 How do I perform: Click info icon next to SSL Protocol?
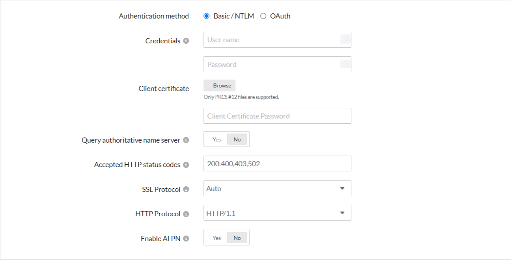pos(186,189)
